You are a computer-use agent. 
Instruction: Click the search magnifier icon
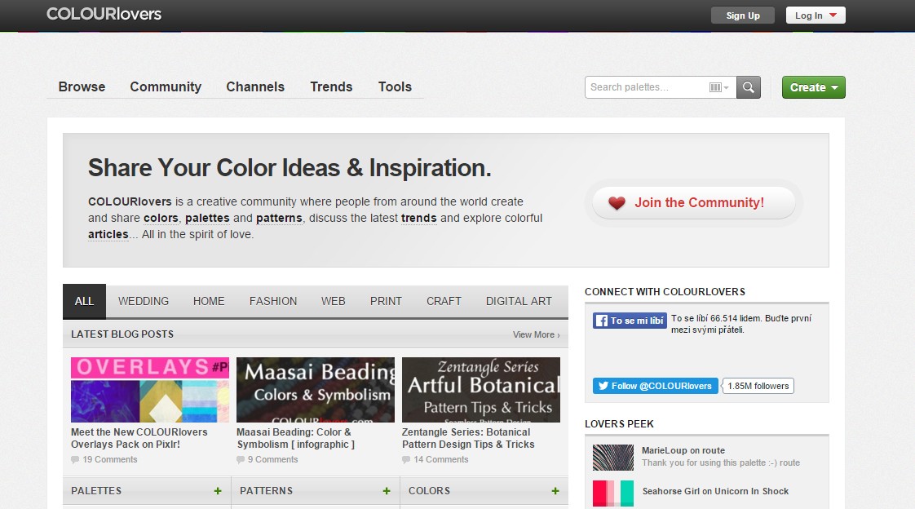pyautogui.click(x=748, y=86)
